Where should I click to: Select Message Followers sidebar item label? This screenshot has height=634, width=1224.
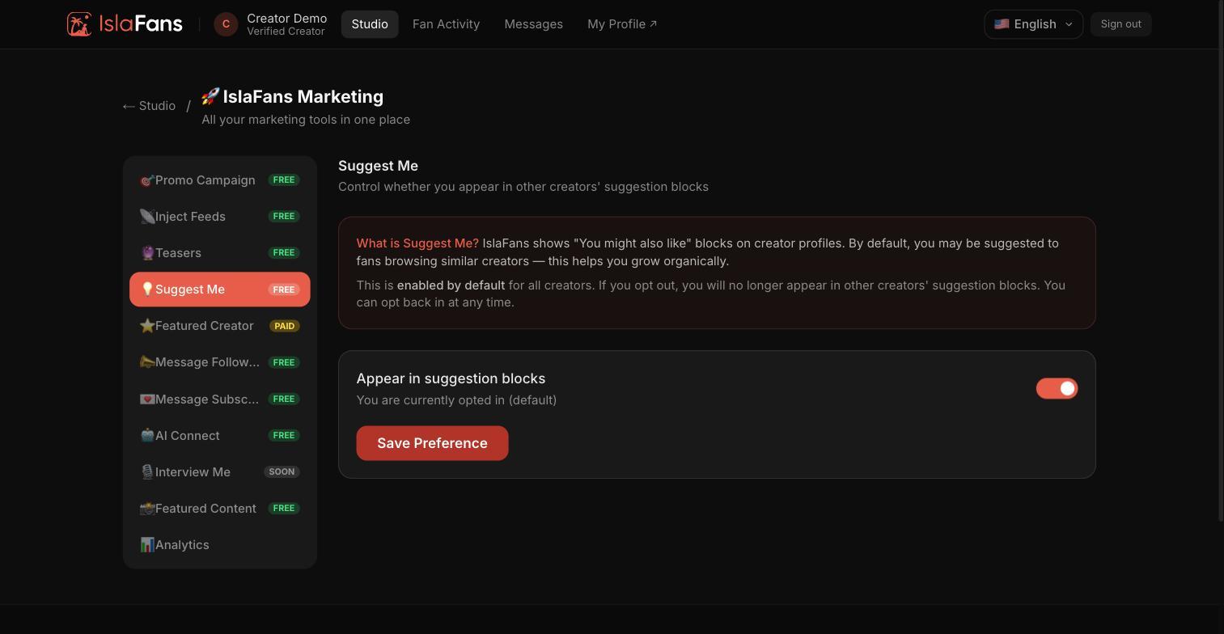tap(207, 362)
